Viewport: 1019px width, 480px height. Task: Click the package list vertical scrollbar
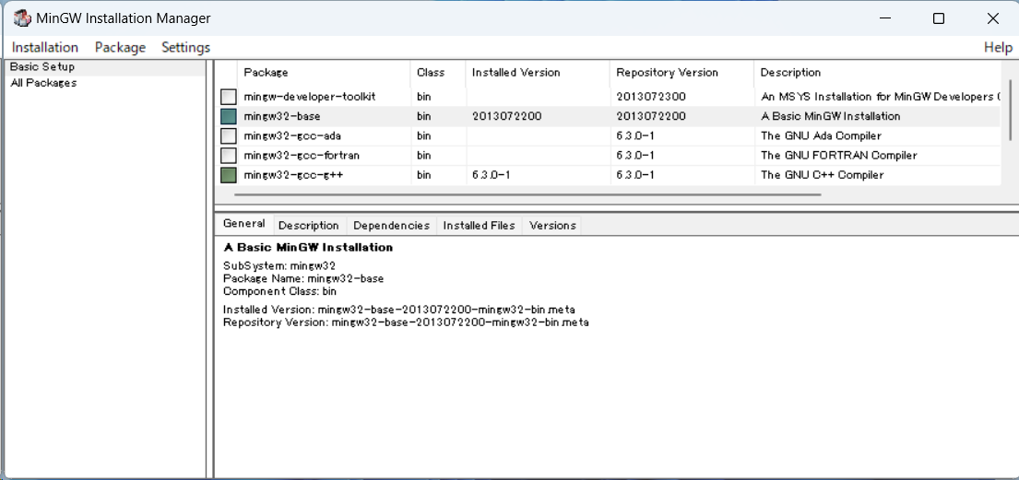[x=1010, y=109]
